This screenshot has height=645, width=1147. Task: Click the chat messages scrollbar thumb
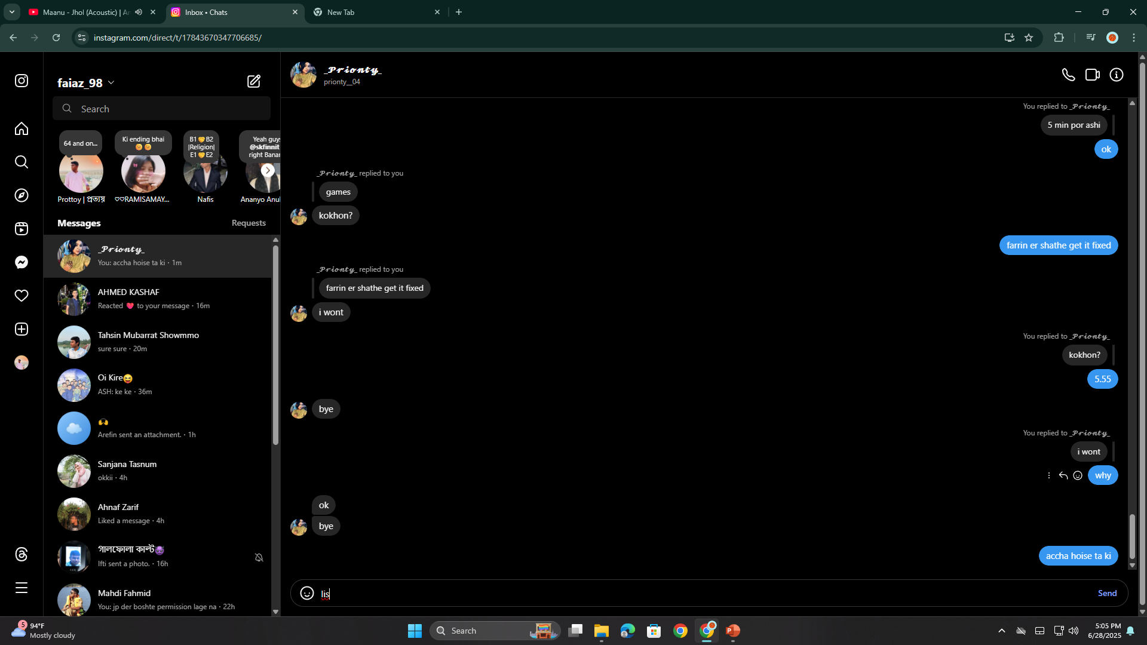click(x=1132, y=536)
